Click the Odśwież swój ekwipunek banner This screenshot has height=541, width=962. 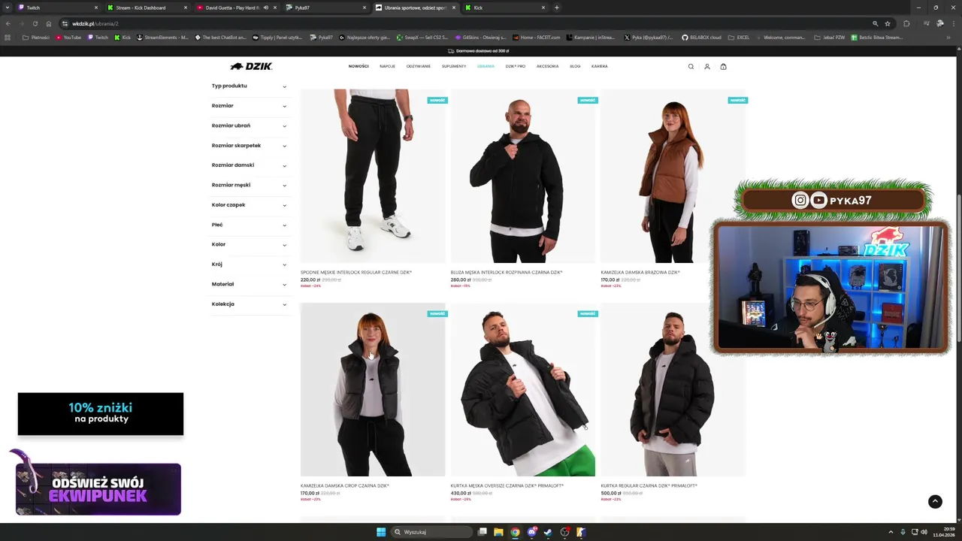98,489
